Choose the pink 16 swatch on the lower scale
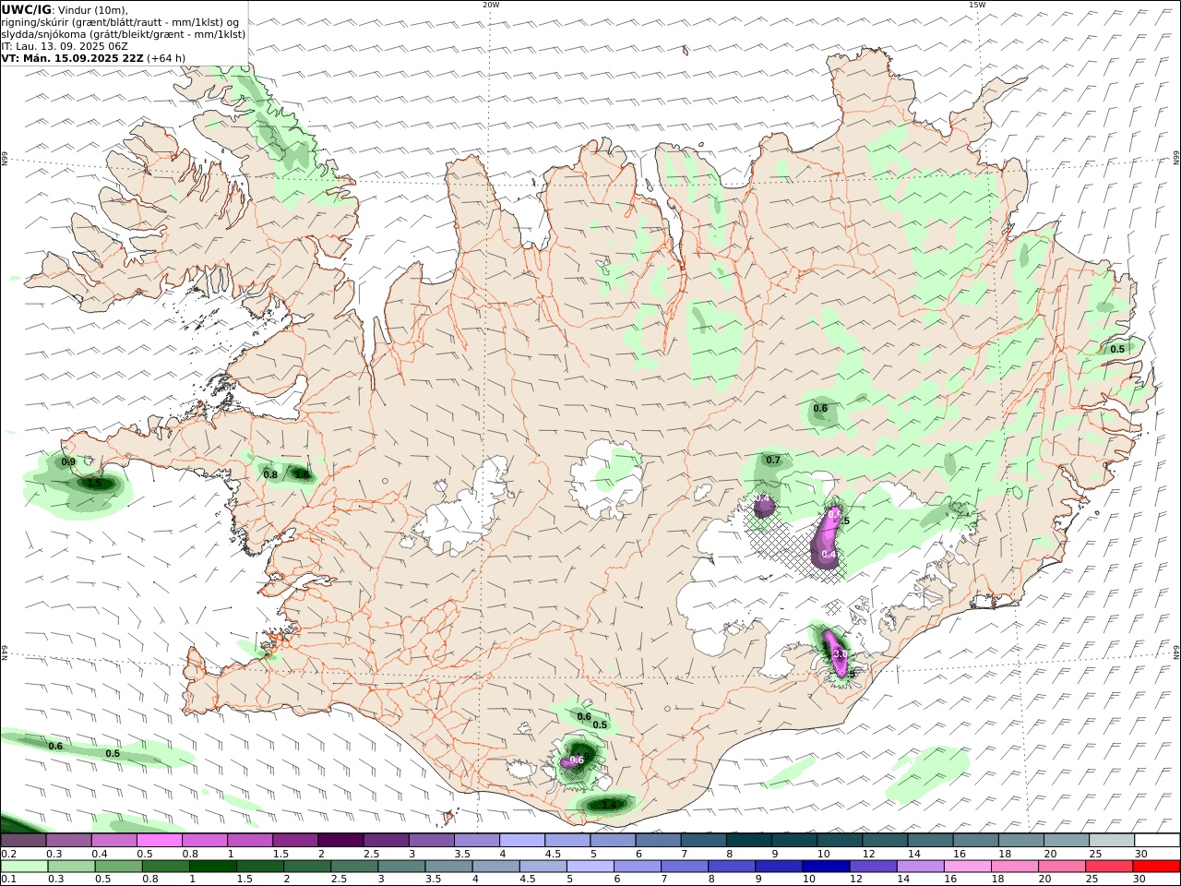This screenshot has width=1181, height=886. (x=966, y=867)
